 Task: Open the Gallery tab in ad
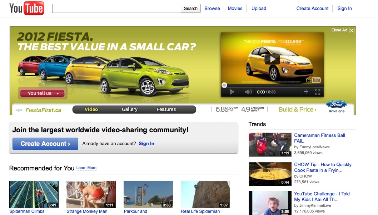(130, 109)
